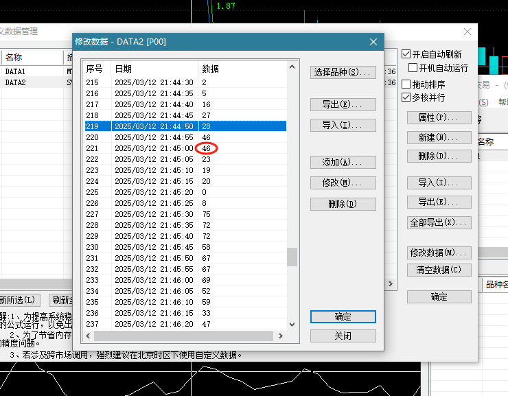Viewport: 508px width, 396px height.
Task: Open the 选择品种(S)... selector
Action: click(343, 72)
